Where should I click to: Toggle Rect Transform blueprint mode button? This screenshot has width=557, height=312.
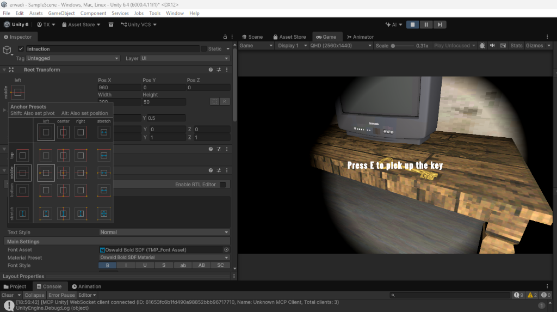click(214, 102)
